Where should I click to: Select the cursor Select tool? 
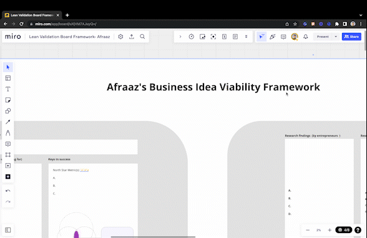point(8,67)
